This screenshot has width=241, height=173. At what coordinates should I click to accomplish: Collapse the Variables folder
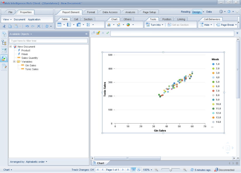14,61
